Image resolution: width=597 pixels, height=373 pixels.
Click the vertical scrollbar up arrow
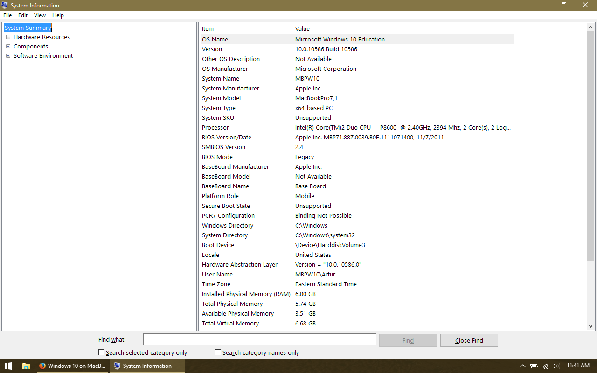pyautogui.click(x=590, y=27)
